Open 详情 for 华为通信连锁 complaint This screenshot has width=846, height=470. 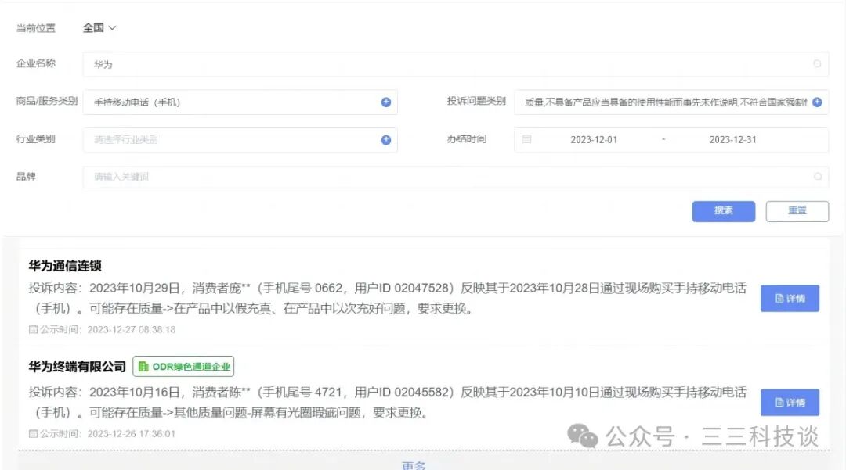(x=790, y=298)
